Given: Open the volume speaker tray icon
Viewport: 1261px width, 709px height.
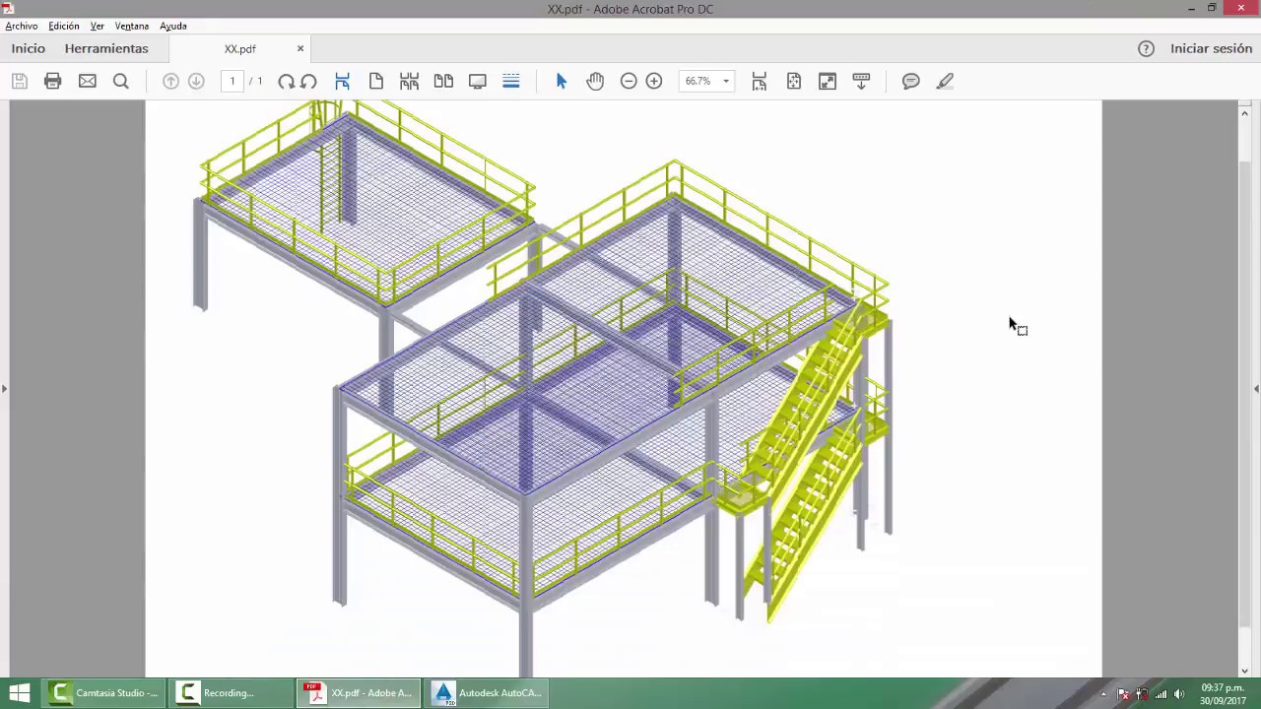Looking at the screenshot, I should 1179,694.
